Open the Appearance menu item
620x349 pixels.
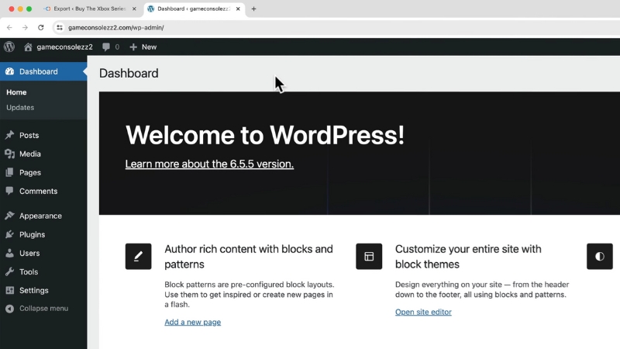coord(40,216)
